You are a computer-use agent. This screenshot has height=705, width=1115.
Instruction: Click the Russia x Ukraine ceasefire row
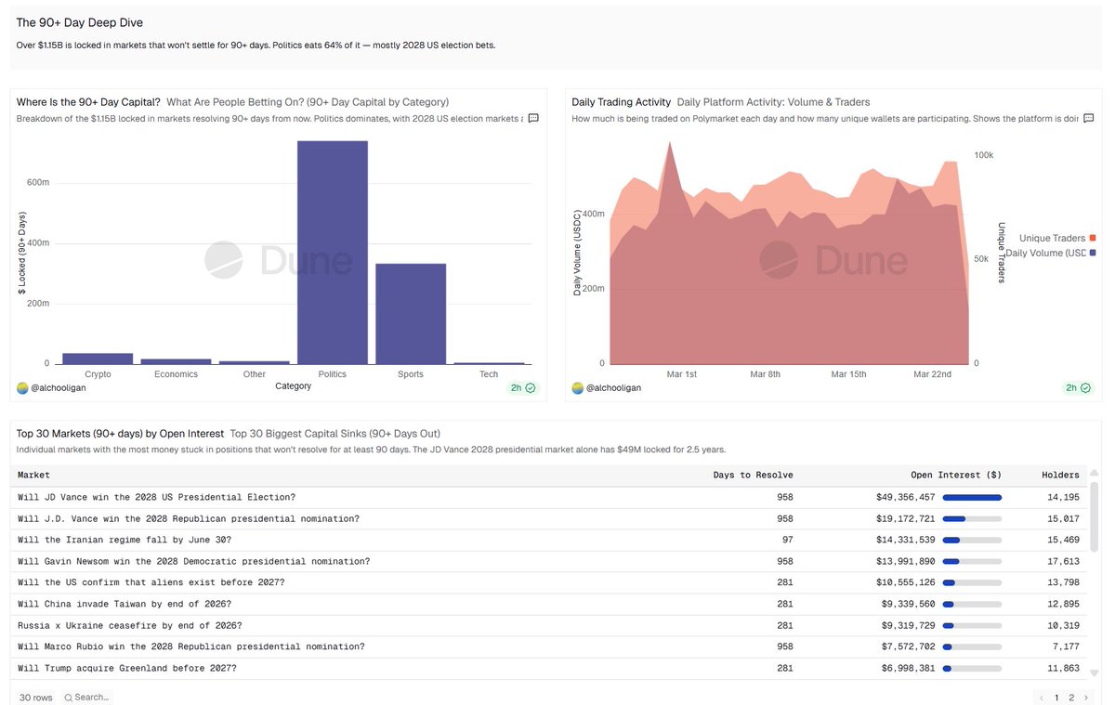pyautogui.click(x=550, y=625)
